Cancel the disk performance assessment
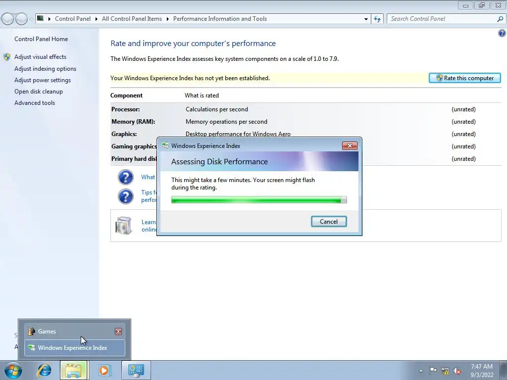Image resolution: width=507 pixels, height=380 pixels. [329, 221]
